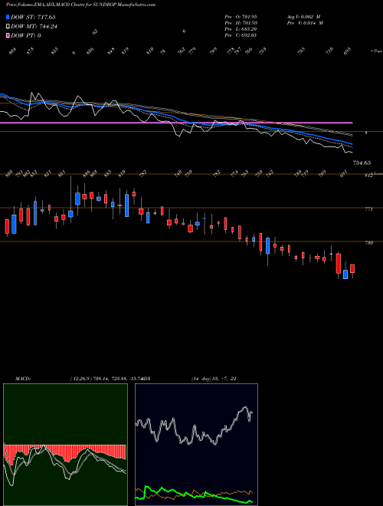Click the blue DOW ST legend swatch
This screenshot has height=506, width=383.
click(8, 17)
